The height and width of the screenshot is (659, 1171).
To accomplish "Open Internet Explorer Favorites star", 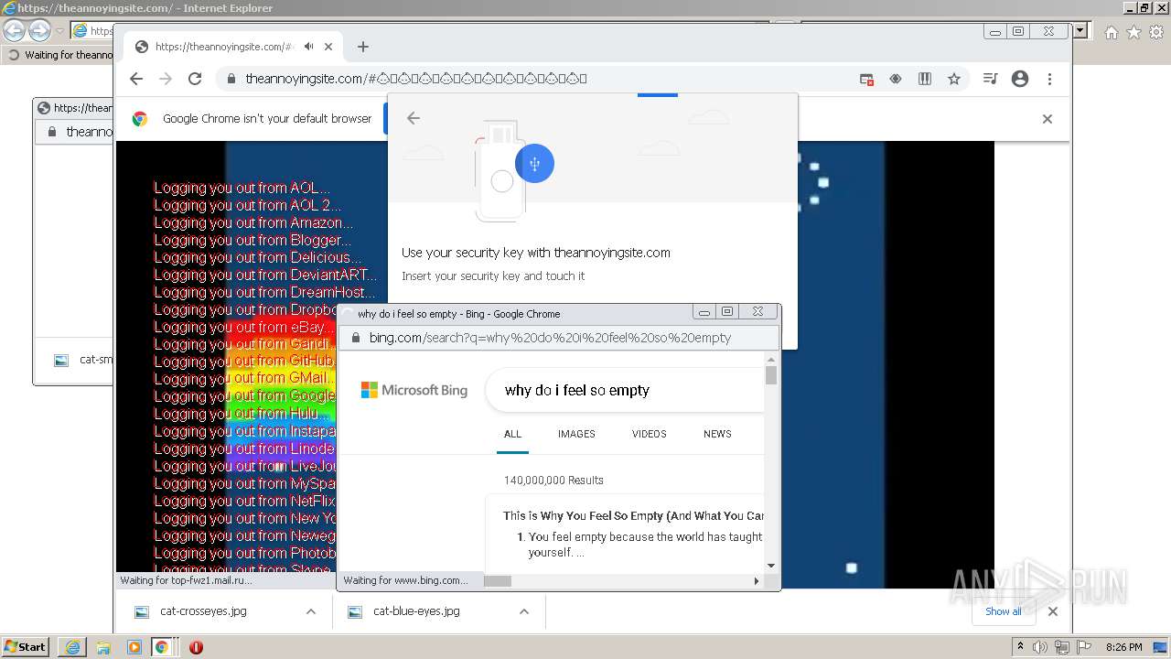I will click(1133, 32).
